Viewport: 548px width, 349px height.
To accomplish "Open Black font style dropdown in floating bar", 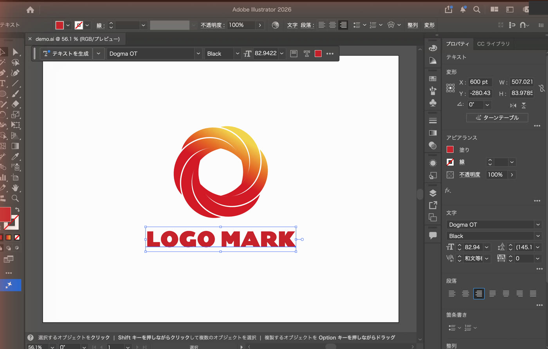I will 237,54.
